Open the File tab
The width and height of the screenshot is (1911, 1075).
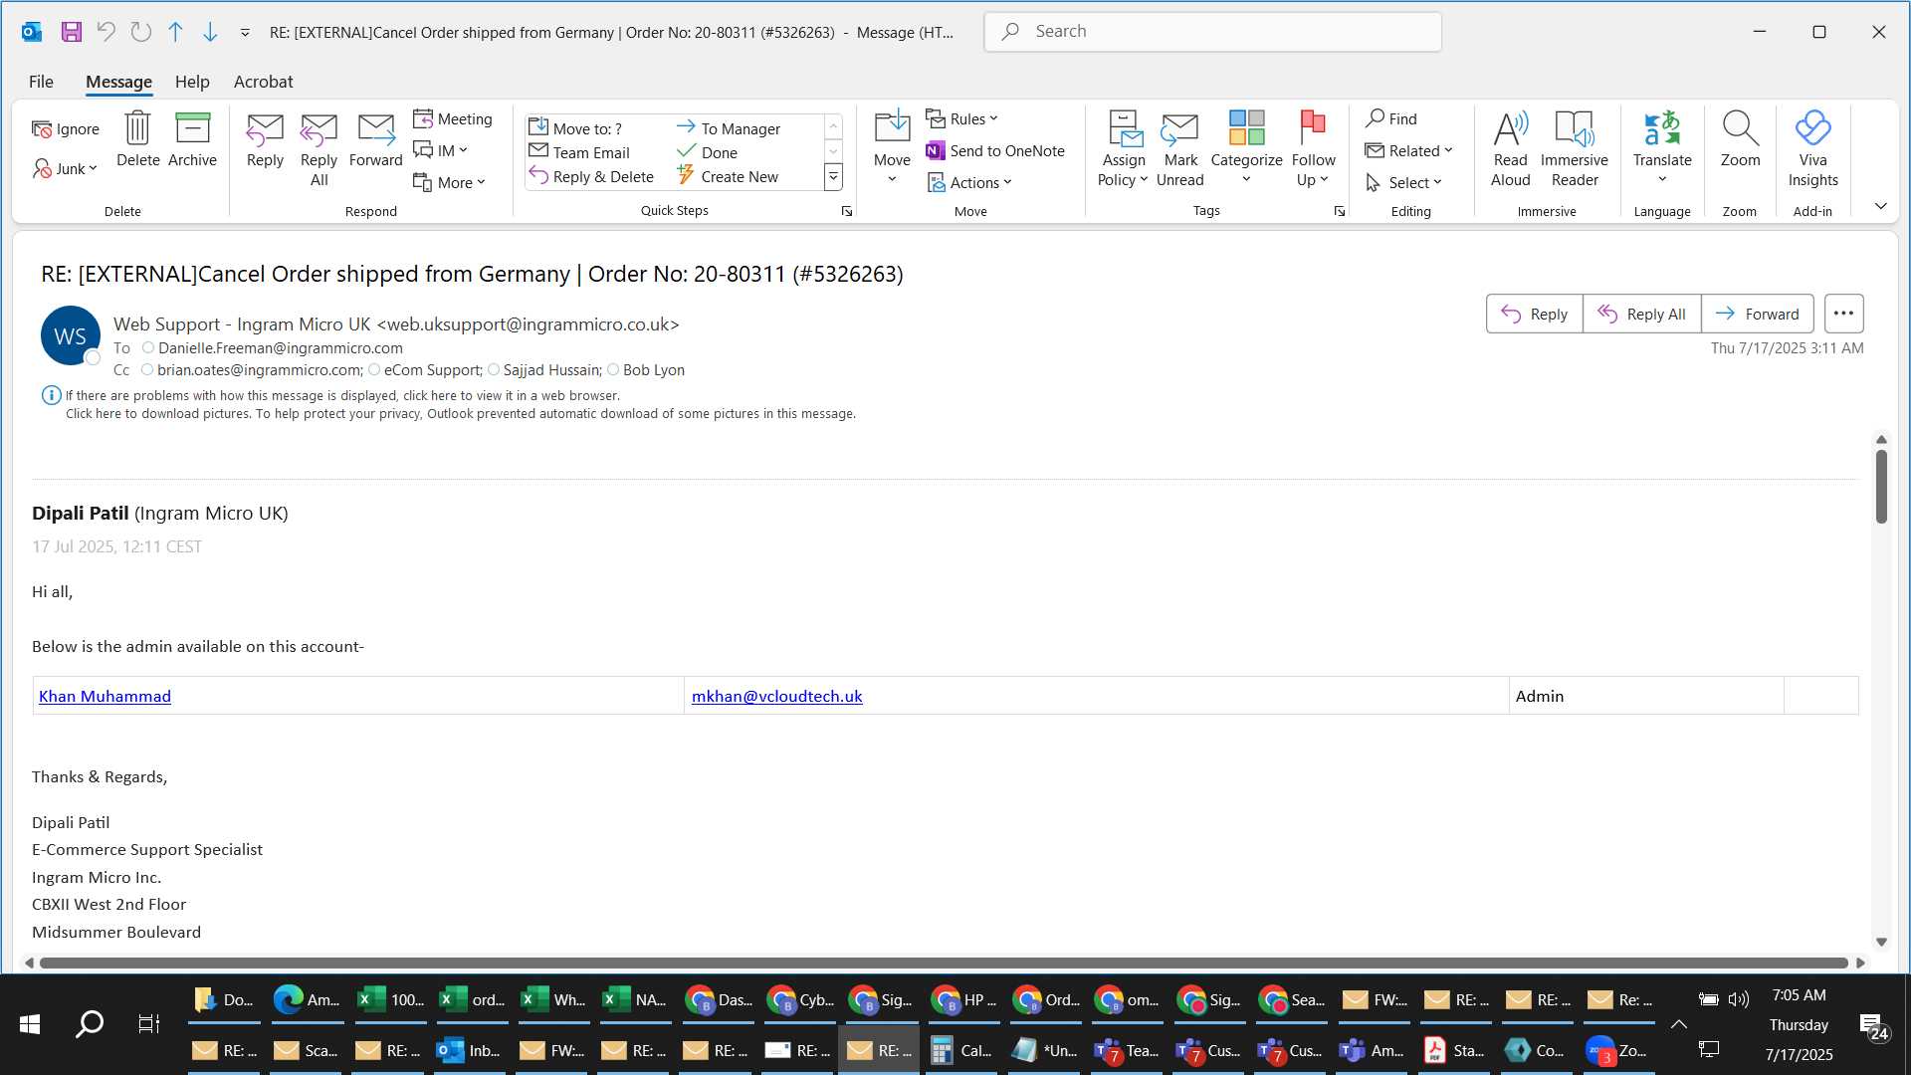(41, 82)
